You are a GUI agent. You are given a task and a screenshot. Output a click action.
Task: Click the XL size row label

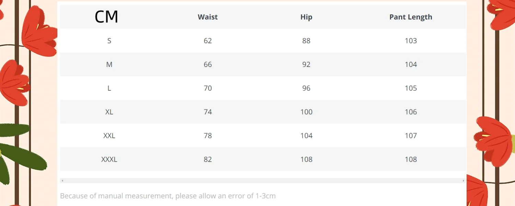click(109, 112)
